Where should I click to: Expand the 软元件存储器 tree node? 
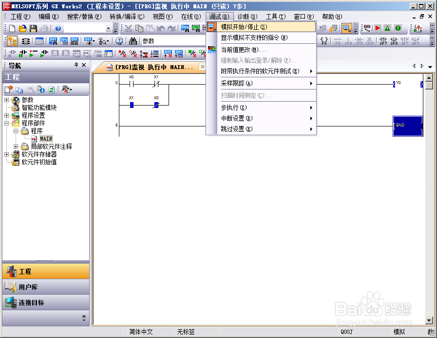7,154
